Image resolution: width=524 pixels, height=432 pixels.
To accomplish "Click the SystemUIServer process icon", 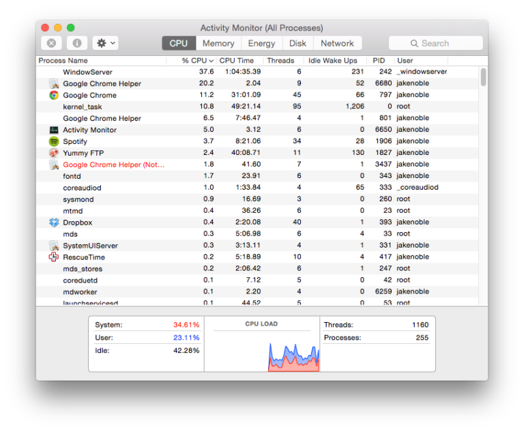I will point(54,246).
